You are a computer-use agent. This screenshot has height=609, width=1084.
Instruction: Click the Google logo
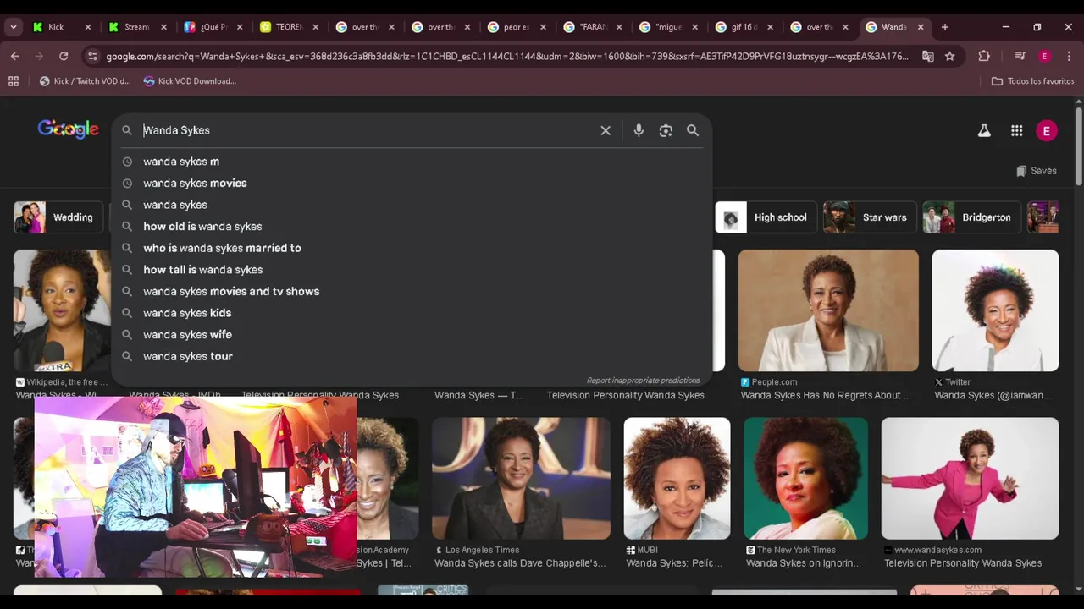click(x=68, y=129)
